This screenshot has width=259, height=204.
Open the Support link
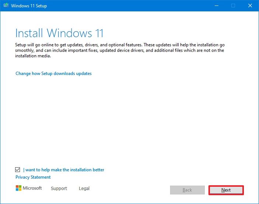click(59, 188)
